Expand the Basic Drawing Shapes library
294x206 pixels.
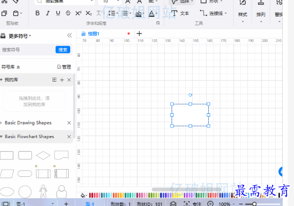coord(1,123)
